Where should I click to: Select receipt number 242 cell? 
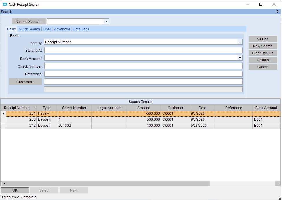coord(21,126)
